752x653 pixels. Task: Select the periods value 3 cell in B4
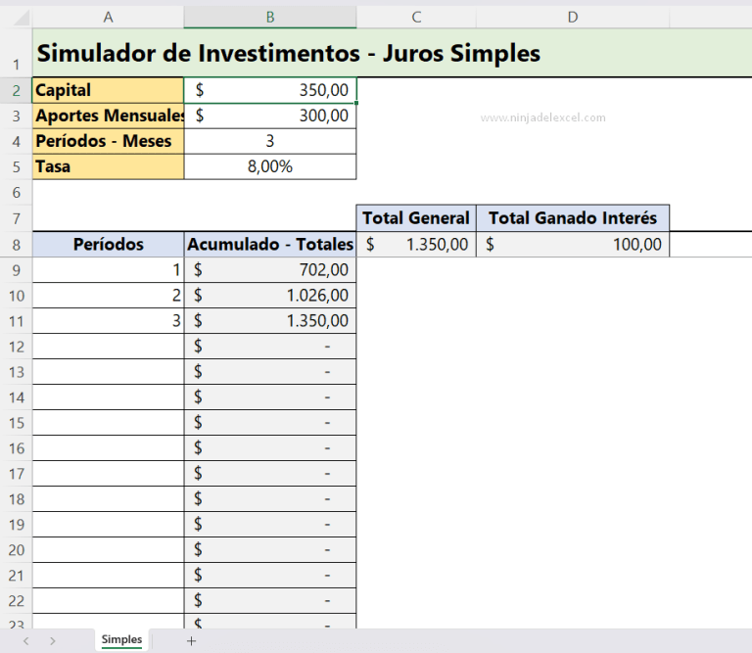click(270, 141)
